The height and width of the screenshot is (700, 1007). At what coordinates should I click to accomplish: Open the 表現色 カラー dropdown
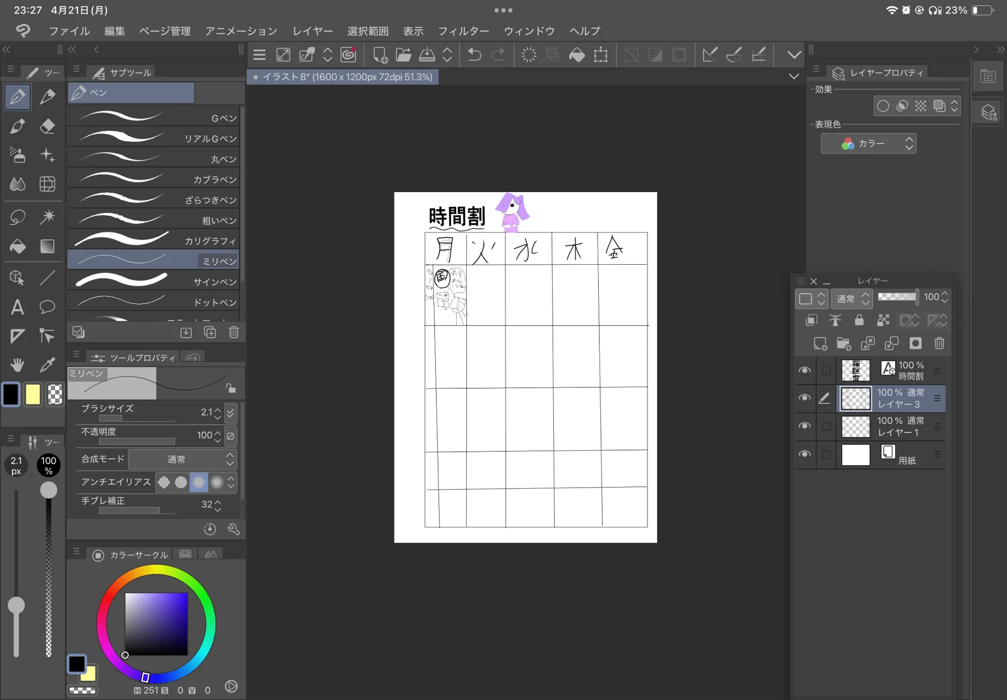pos(868,144)
